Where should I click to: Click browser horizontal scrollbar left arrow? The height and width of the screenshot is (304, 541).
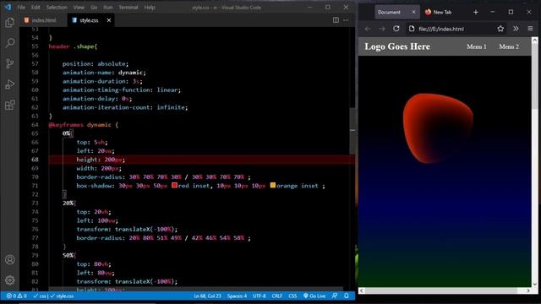(362, 290)
